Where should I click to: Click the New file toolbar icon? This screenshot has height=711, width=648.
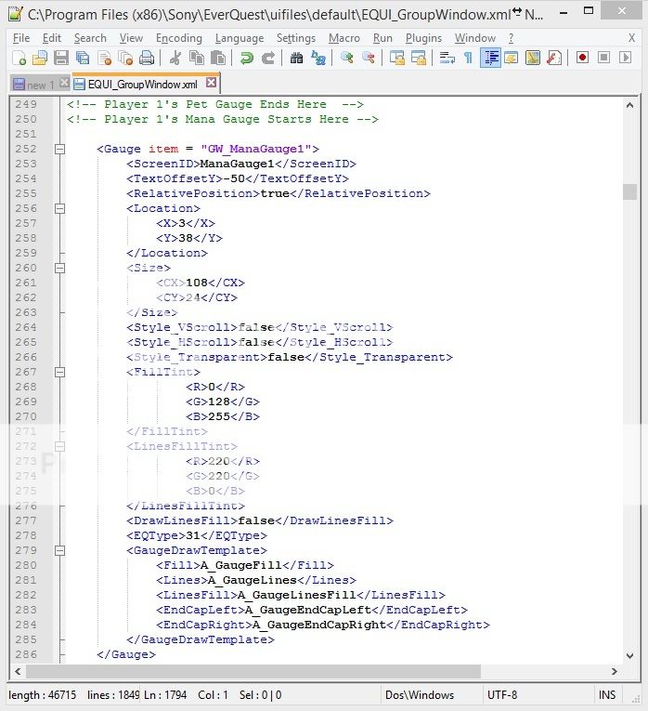pyautogui.click(x=18, y=58)
